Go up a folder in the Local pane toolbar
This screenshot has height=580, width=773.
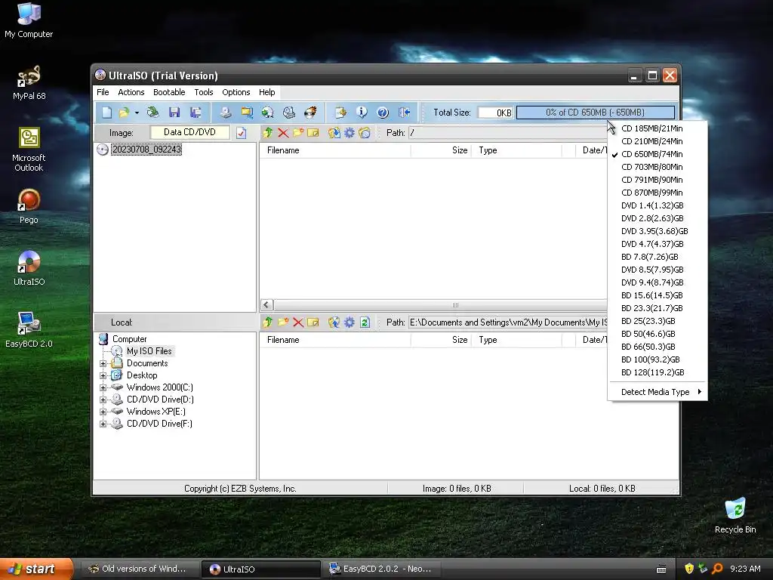268,322
